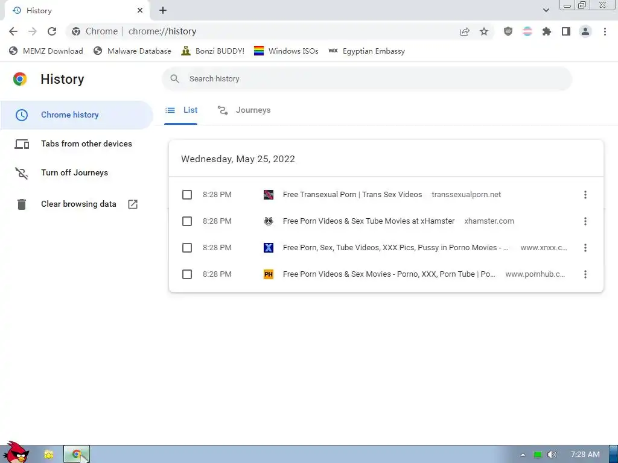Click the xHamster favicon in history list
618x463 pixels.
(x=269, y=221)
